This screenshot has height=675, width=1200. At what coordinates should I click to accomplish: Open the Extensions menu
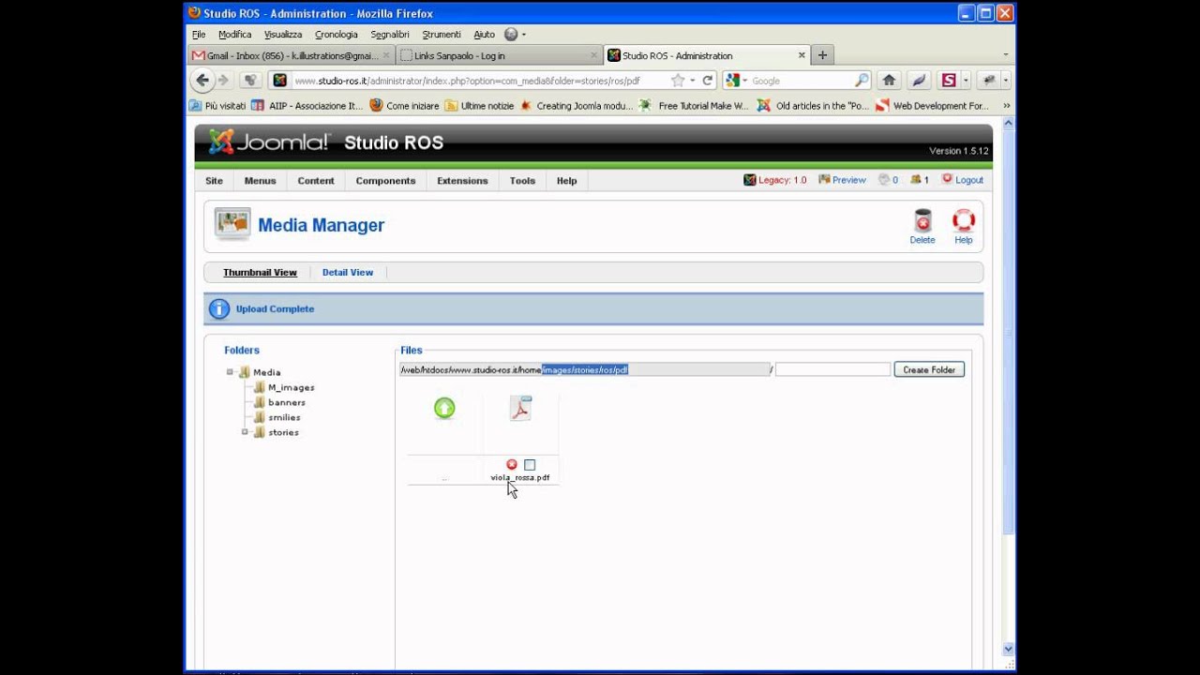click(x=462, y=180)
